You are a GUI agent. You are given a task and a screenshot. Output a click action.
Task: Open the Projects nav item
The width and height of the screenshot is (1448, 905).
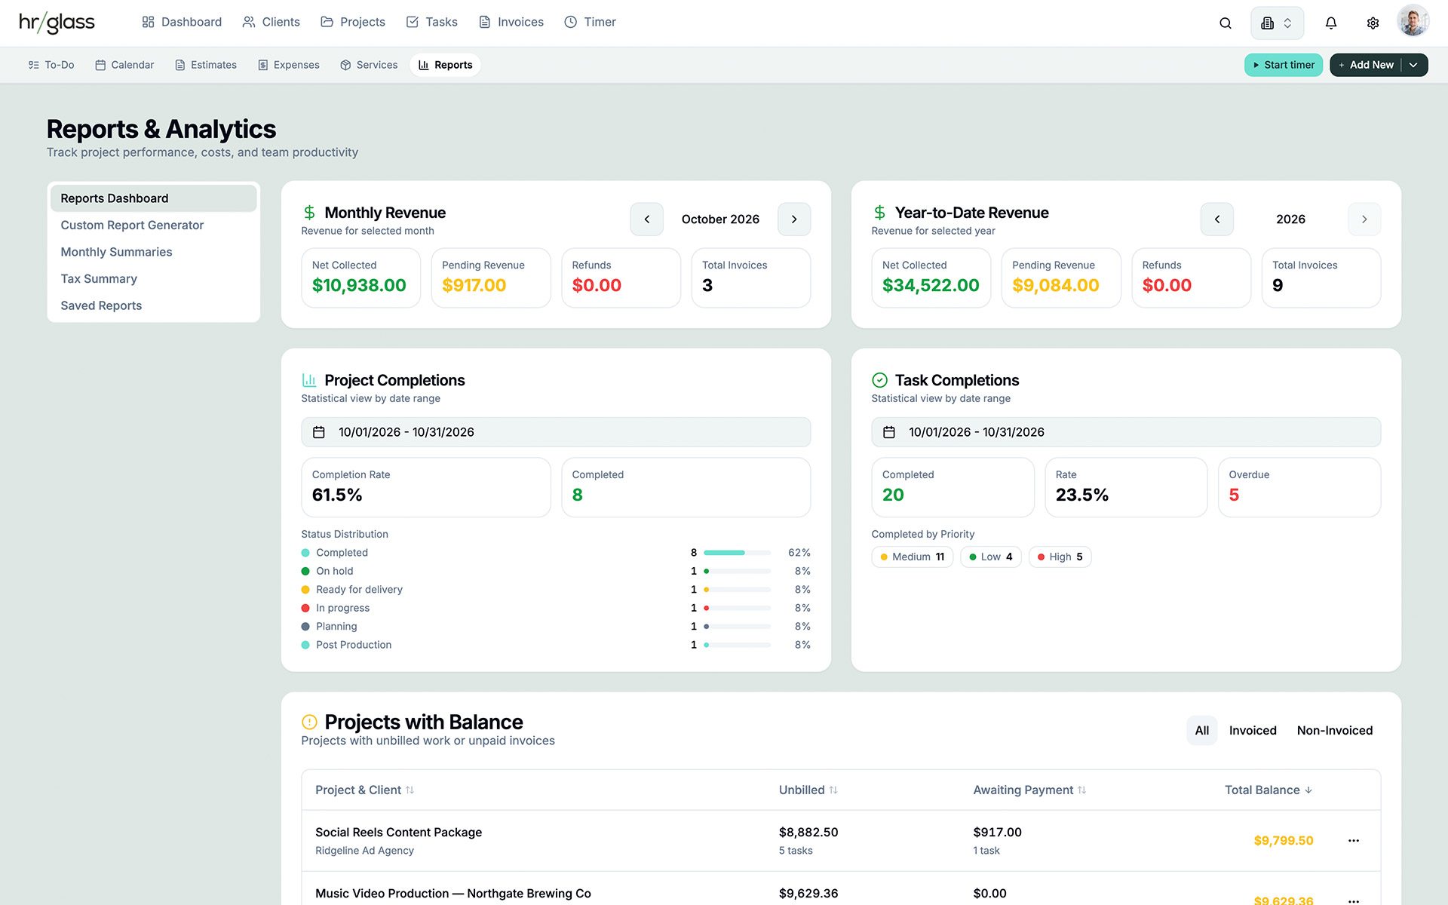352,22
